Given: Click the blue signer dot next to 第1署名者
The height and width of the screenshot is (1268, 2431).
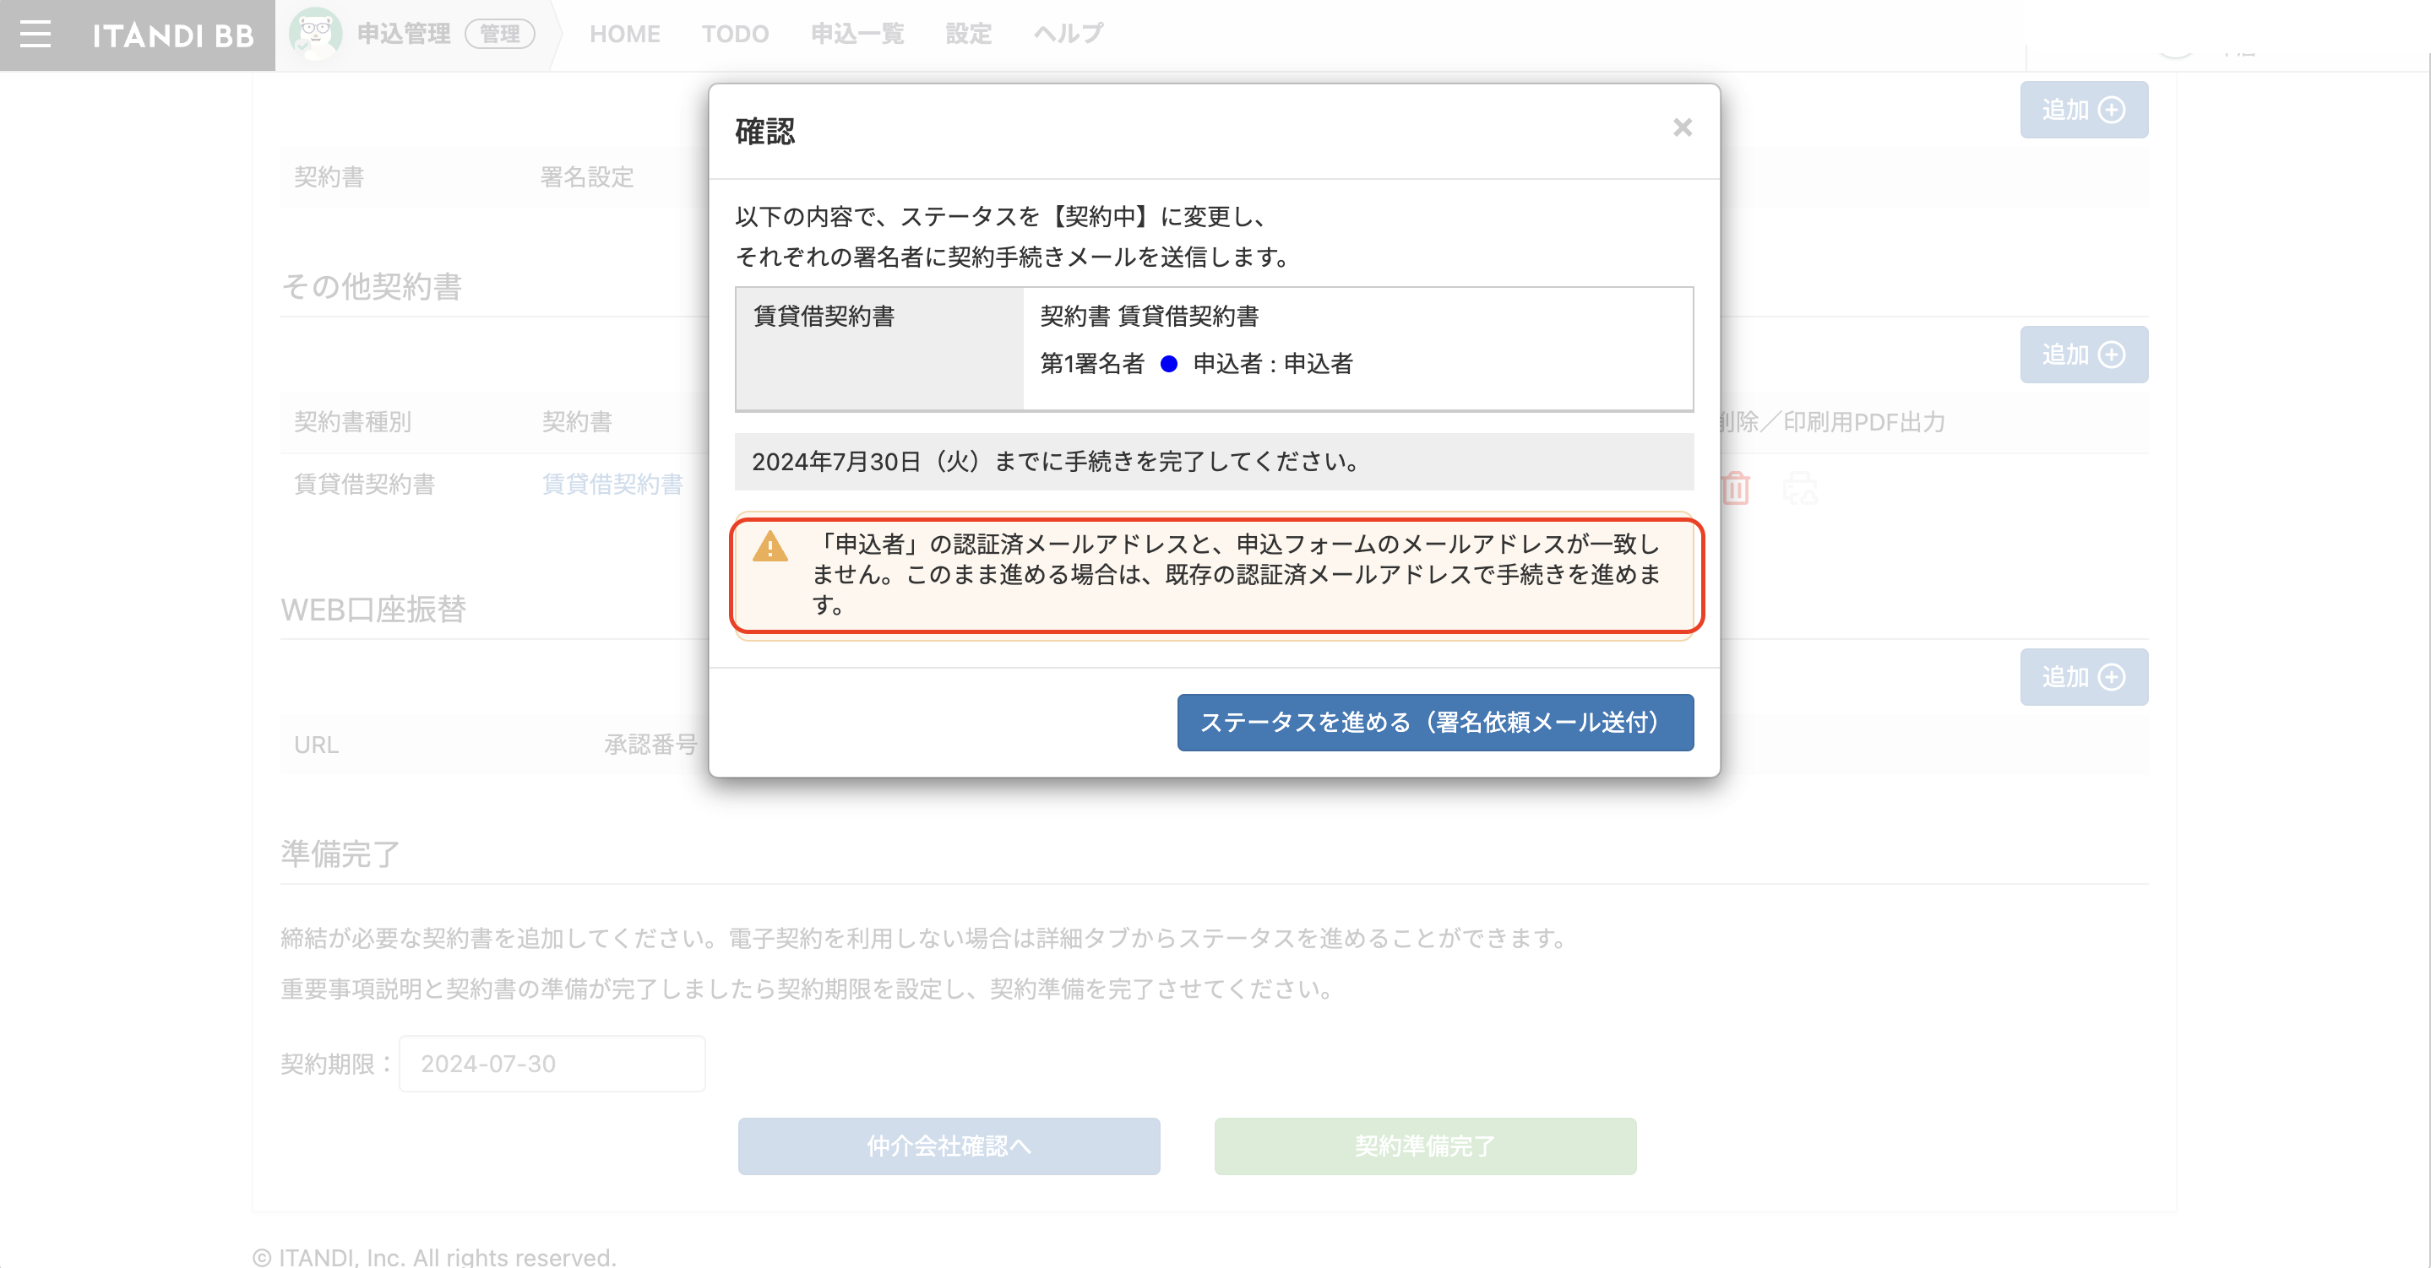Looking at the screenshot, I should pyautogui.click(x=1168, y=364).
